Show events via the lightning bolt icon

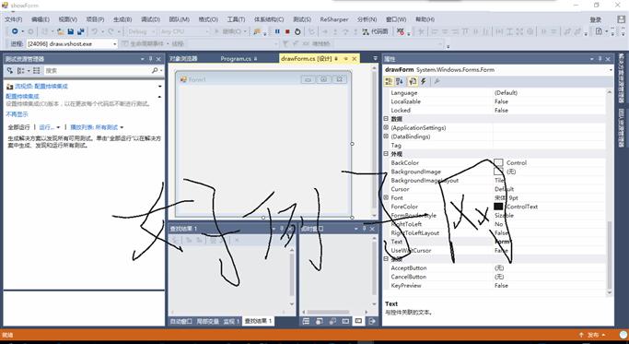424,81
